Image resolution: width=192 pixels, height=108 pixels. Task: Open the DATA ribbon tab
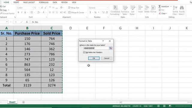55,2
